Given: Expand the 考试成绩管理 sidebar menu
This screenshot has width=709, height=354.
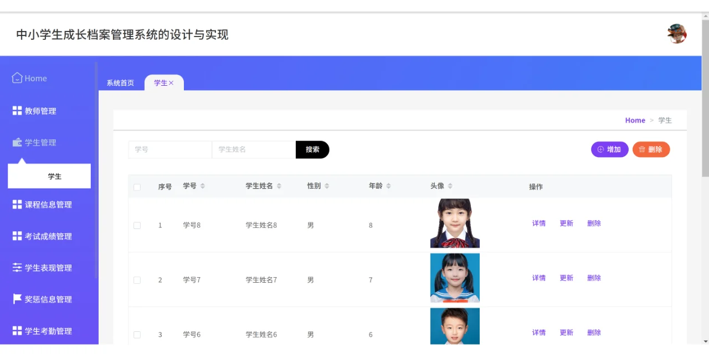Looking at the screenshot, I should coord(49,236).
